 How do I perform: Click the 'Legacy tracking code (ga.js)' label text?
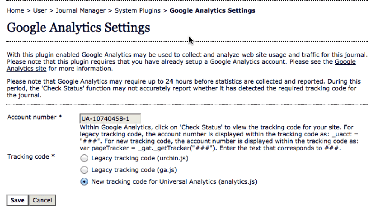(134, 170)
